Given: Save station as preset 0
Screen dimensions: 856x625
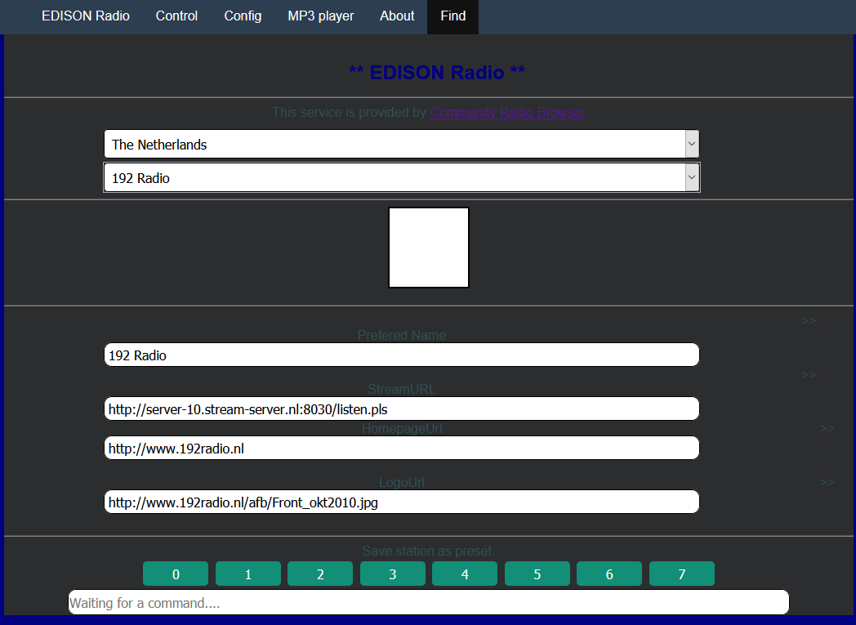Looking at the screenshot, I should 176,574.
